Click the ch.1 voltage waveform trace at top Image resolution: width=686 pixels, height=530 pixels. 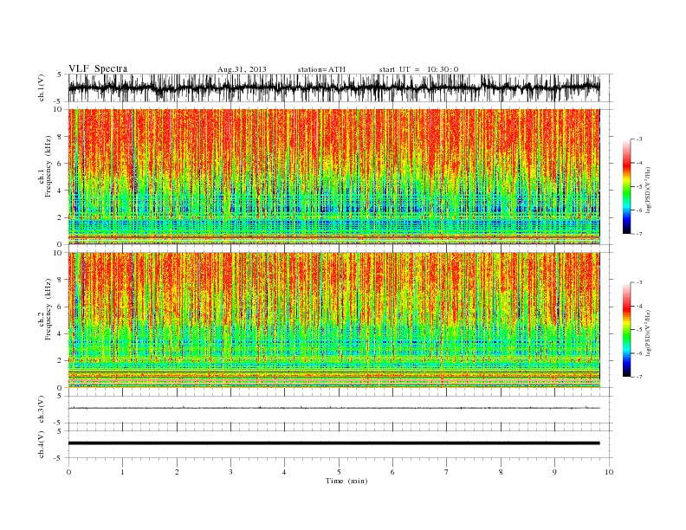[333, 87]
